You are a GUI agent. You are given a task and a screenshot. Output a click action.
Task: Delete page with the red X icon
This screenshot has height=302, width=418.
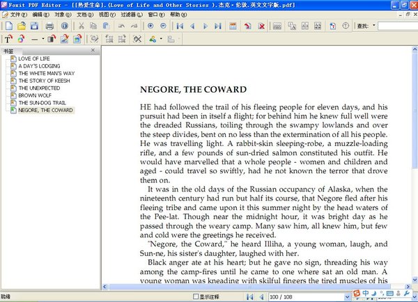[x=261, y=26]
